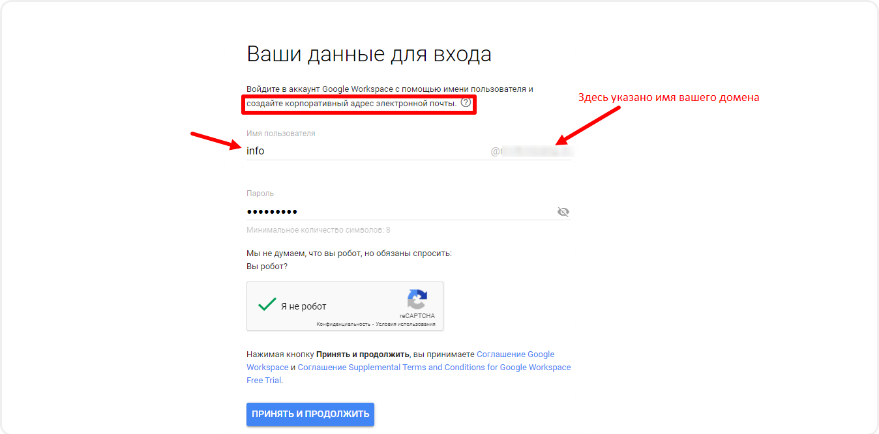Click the "Пароль" field label
The image size is (879, 434).
coord(260,194)
